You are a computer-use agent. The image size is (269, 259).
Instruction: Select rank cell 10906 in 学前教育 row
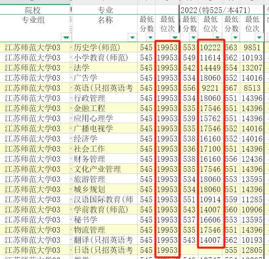pyautogui.click(x=252, y=210)
